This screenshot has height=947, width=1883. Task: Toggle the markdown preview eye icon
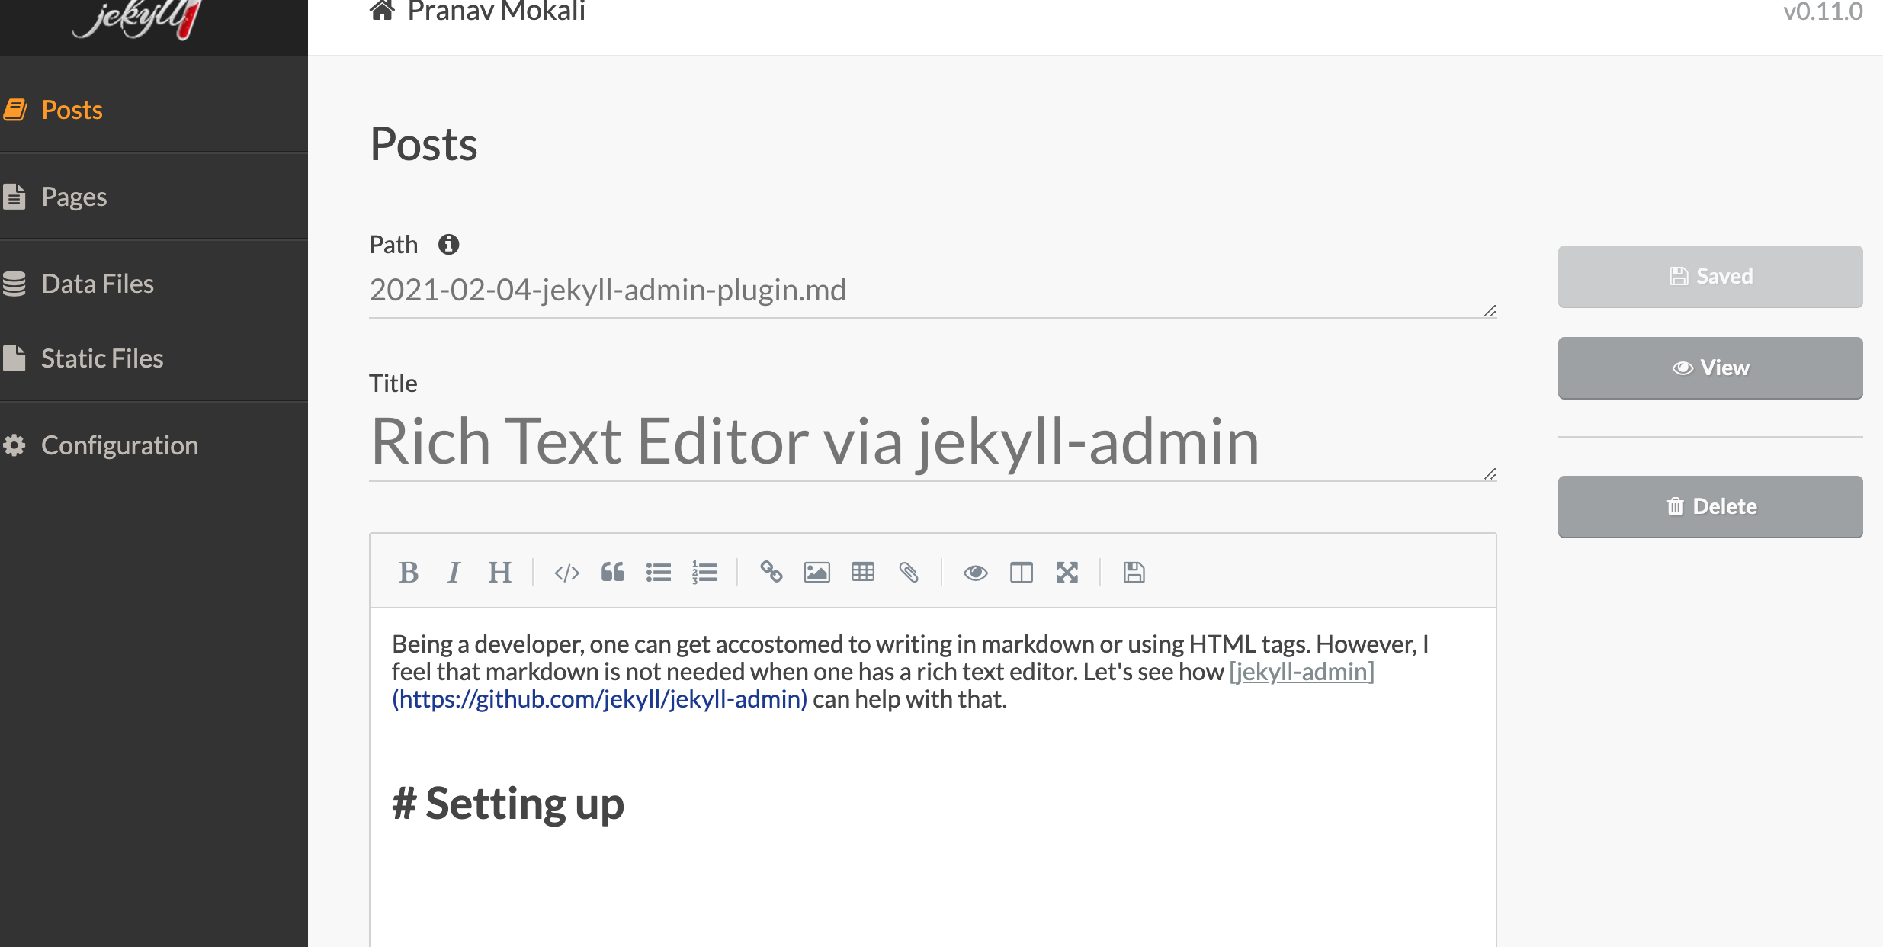pos(976,573)
